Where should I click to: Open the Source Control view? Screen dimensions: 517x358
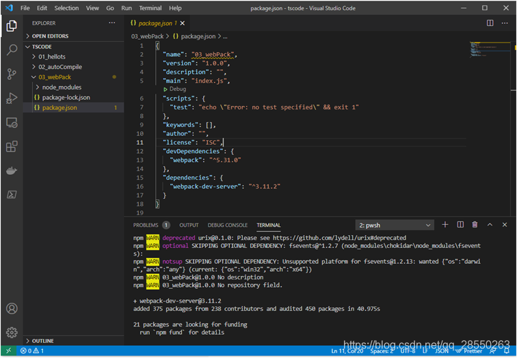tap(12, 74)
